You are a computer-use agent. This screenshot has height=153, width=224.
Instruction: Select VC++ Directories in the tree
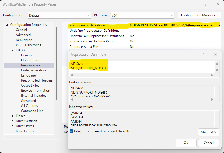point(28,45)
